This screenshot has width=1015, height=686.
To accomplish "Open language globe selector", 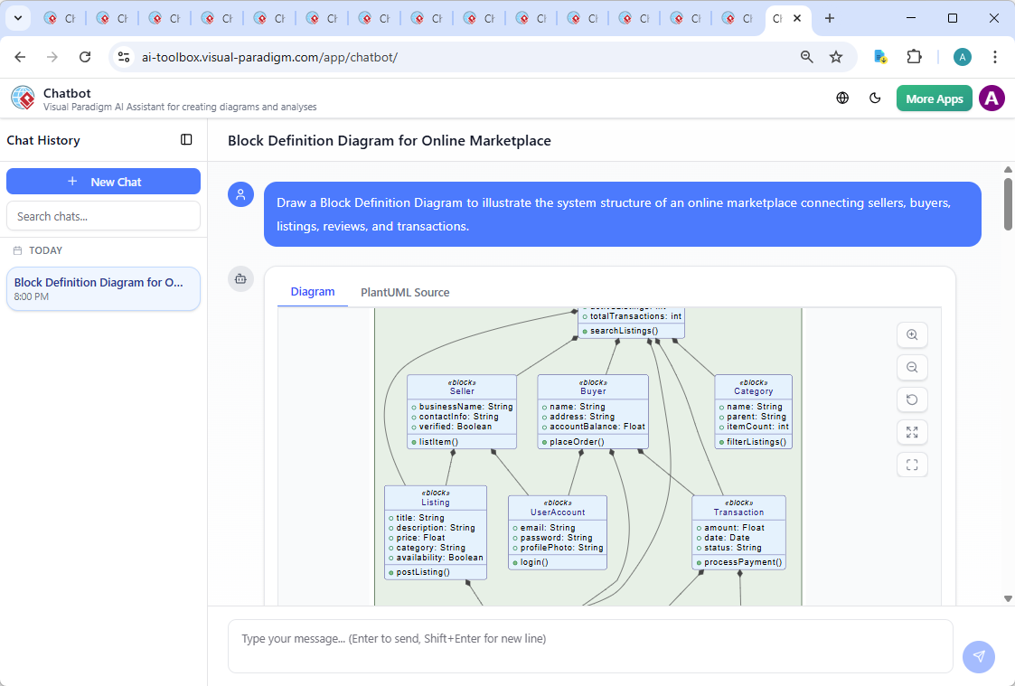I will point(842,99).
